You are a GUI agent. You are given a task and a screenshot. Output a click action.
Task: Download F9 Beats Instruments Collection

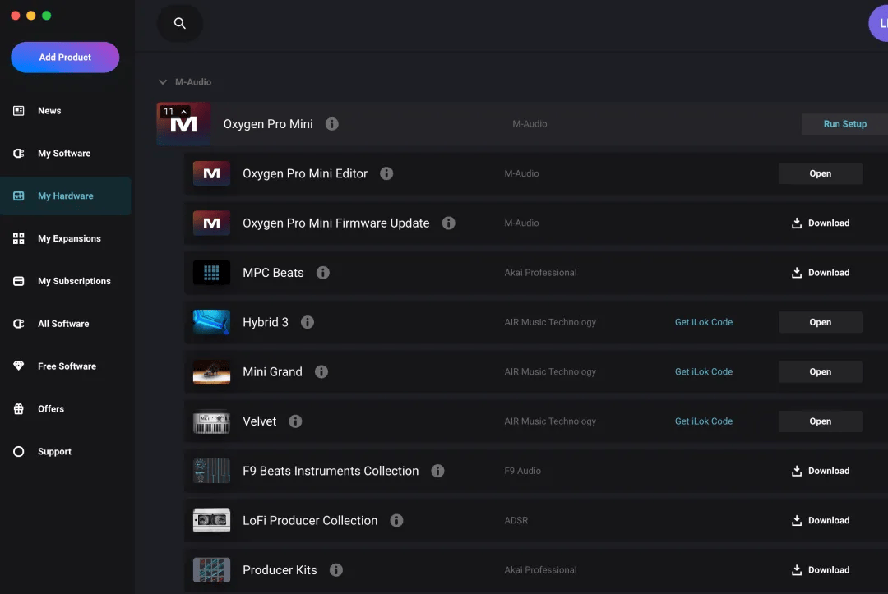click(820, 471)
